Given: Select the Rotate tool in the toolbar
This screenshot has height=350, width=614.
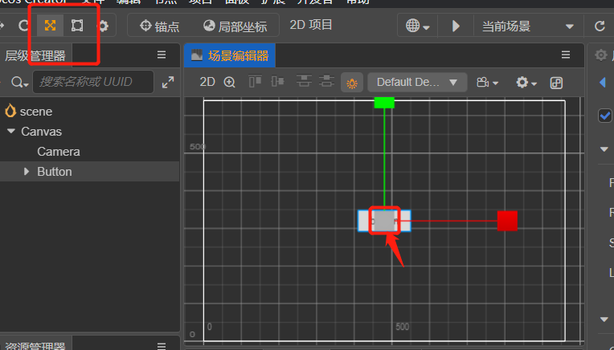Looking at the screenshot, I should 23,26.
